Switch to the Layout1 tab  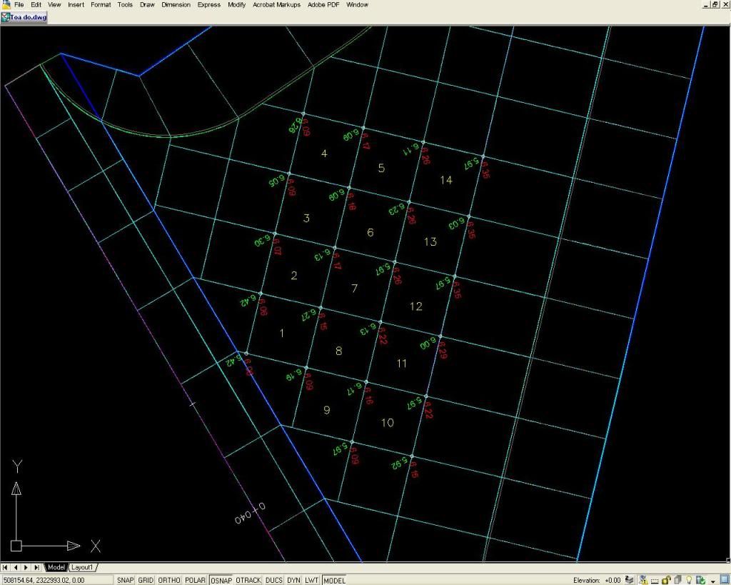pyautogui.click(x=82, y=567)
